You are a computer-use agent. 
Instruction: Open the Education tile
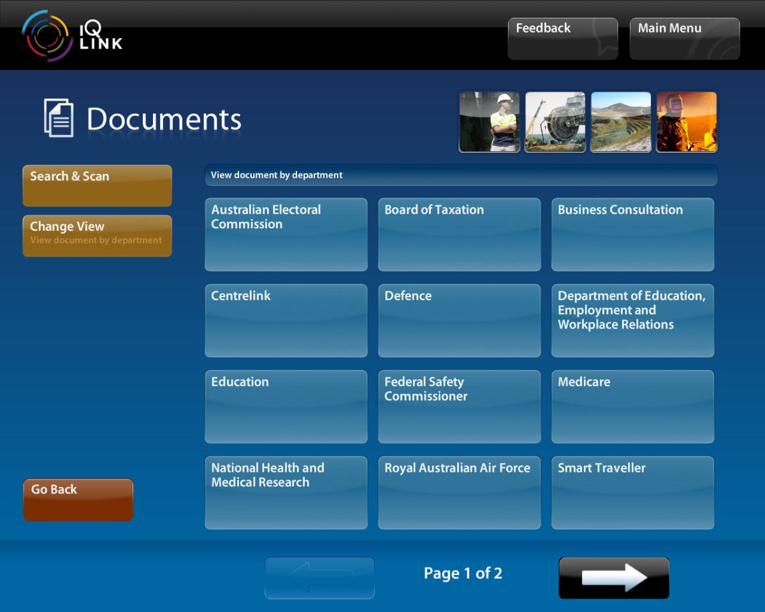click(286, 407)
